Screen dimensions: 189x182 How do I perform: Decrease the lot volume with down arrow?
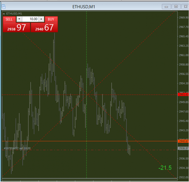point(19,19)
